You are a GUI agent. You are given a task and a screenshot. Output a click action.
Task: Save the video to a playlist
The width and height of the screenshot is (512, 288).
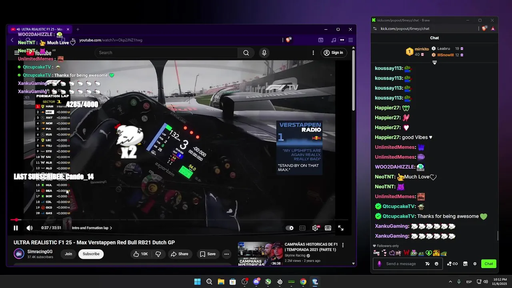pos(208,254)
